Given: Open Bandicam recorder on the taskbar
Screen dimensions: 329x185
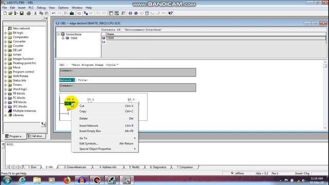Looking at the screenshot, I should [97, 180].
